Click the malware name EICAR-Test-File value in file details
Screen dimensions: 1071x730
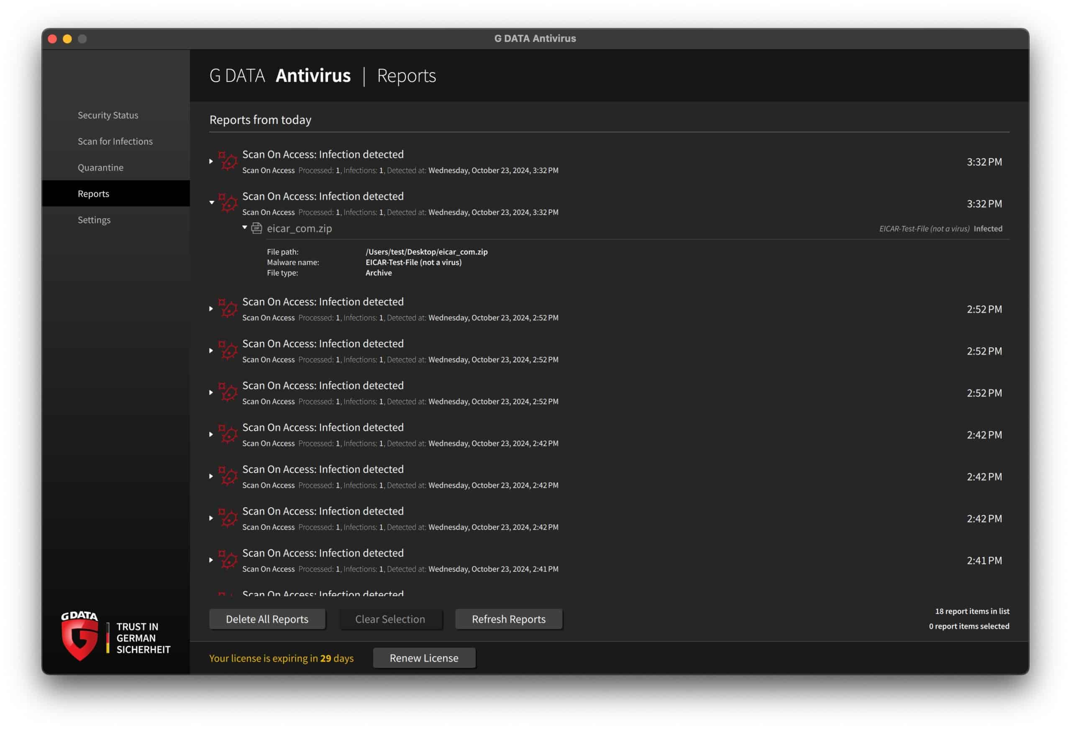[x=413, y=262]
